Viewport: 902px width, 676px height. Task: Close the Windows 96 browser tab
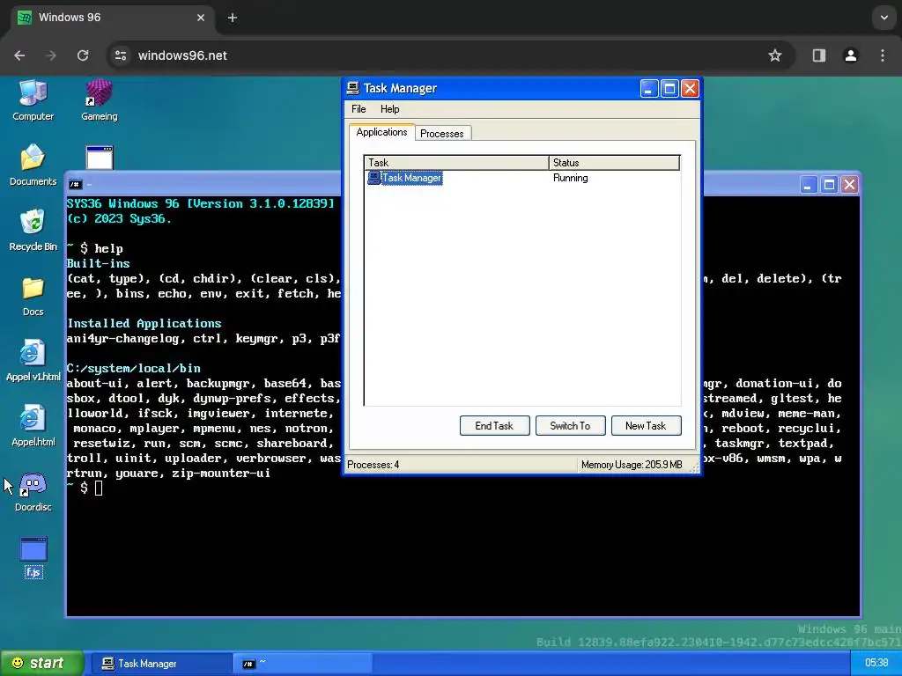[201, 18]
